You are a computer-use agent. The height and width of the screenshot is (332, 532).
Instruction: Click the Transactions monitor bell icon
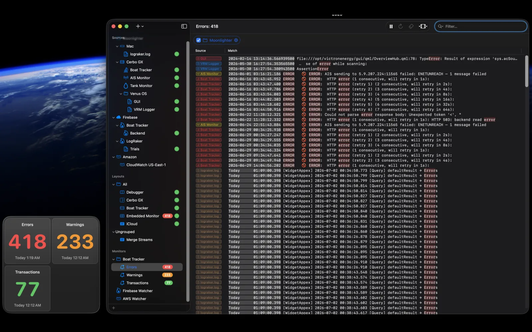pos(122,283)
